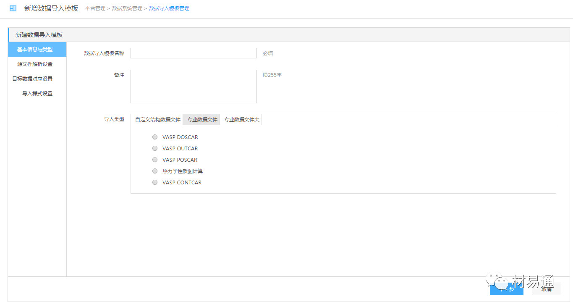Focus the 数据导入模板名称 input field

[193, 53]
